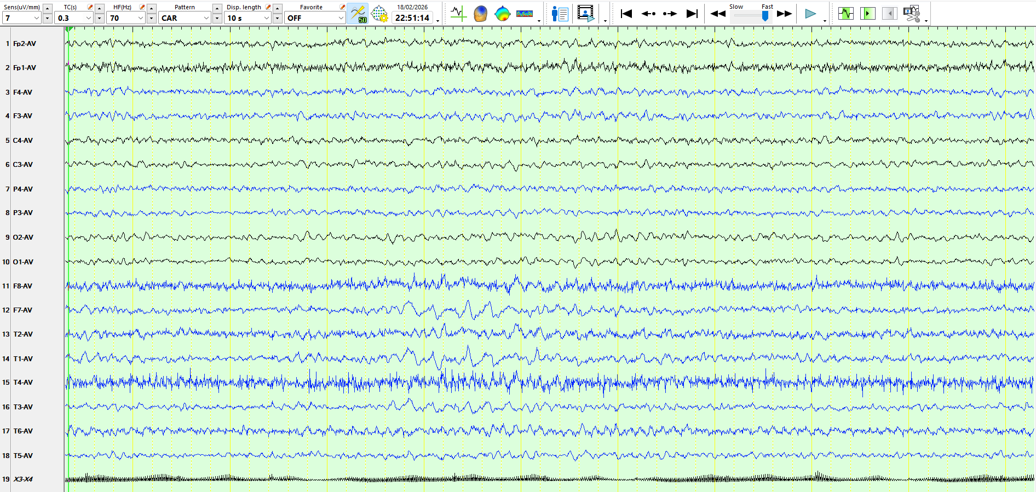Toggle the green waveform display button

tap(845, 14)
